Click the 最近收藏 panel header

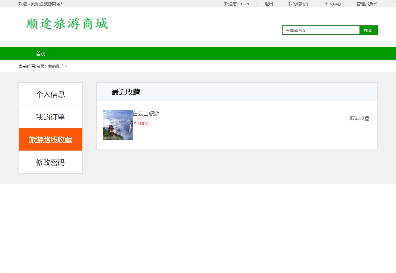tap(126, 92)
